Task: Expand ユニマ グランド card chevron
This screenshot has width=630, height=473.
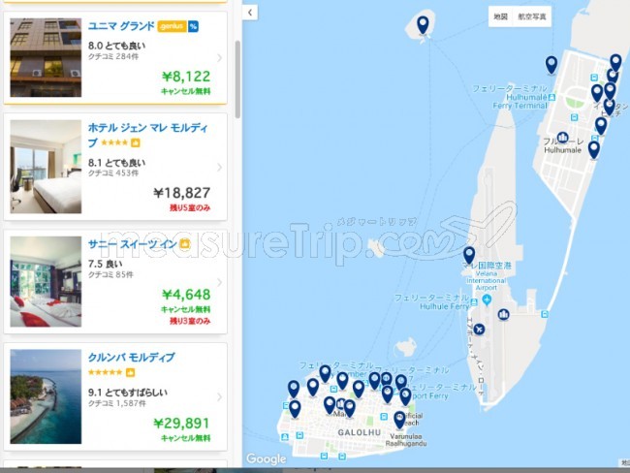Action: [219, 58]
